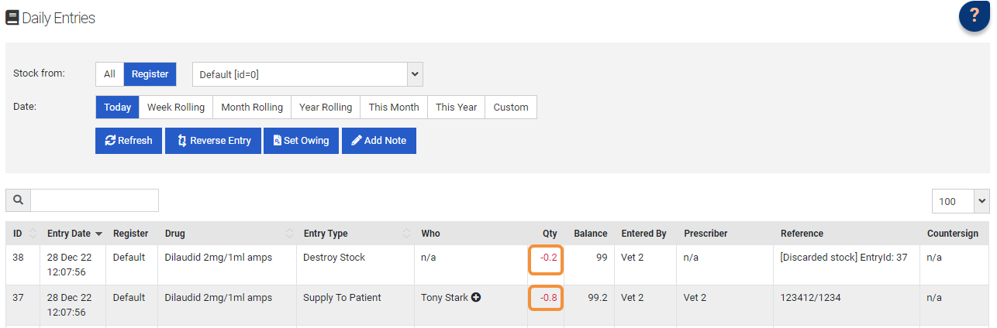Image resolution: width=997 pixels, height=328 pixels.
Task: Click the Add Note button
Action: (378, 141)
